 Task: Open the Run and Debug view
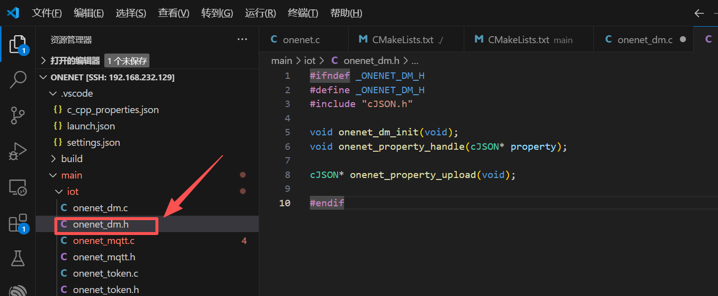(17, 151)
